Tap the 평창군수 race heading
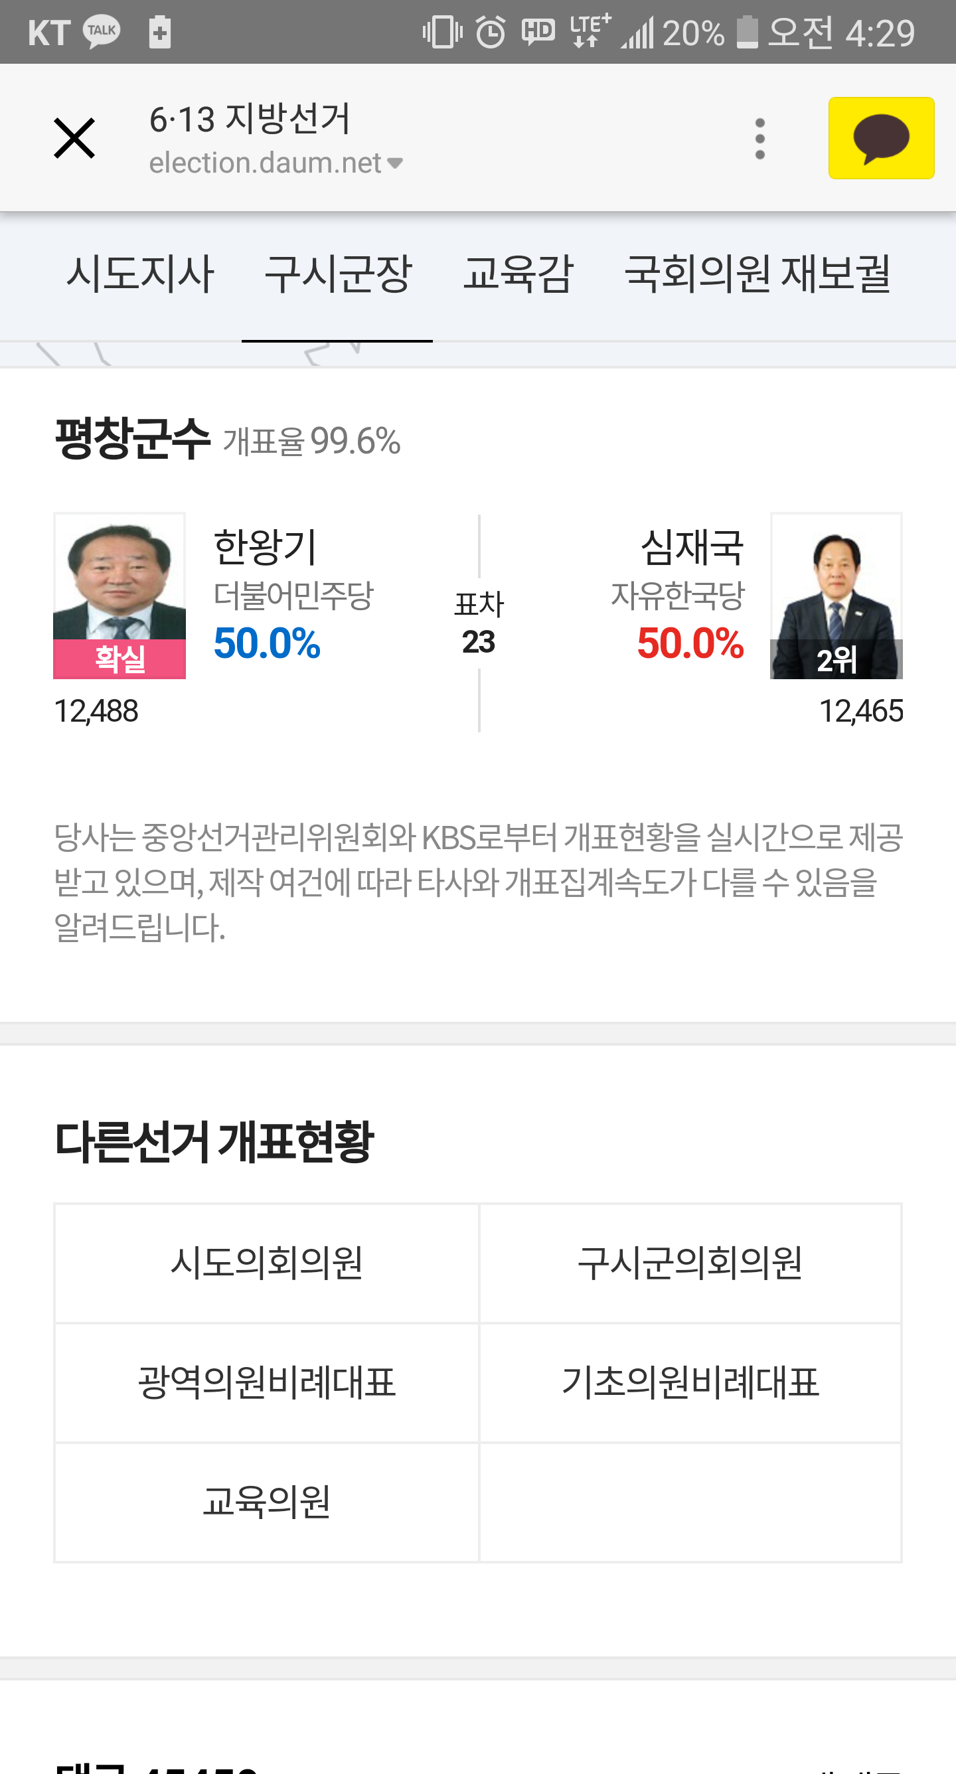The width and height of the screenshot is (956, 1774). [131, 439]
